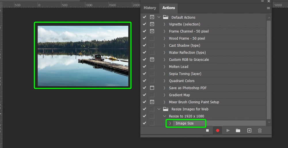Uncheck the Molten Lead action checkmark
288x148 pixels.
145,67
